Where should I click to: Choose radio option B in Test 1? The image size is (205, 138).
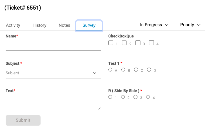click(x=123, y=70)
